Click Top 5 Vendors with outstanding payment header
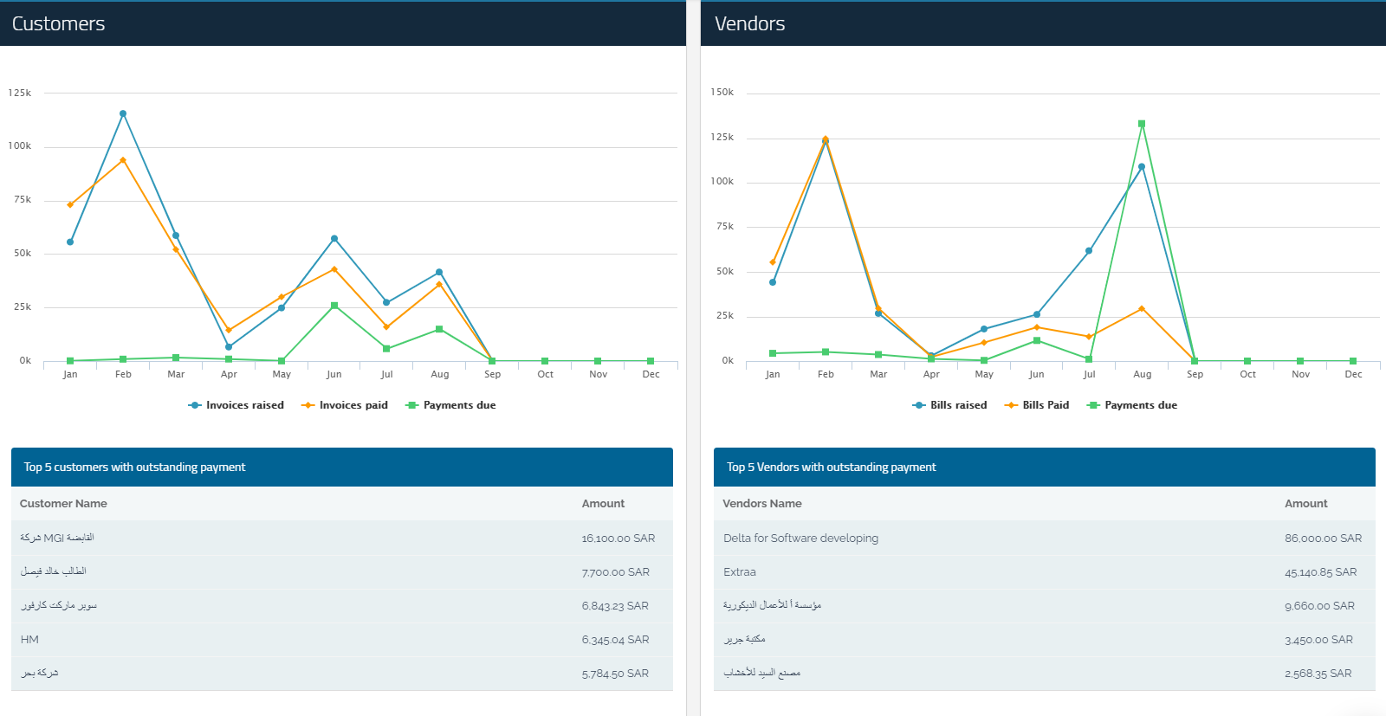Viewport: 1386px width, 716px height. pyautogui.click(x=831, y=468)
